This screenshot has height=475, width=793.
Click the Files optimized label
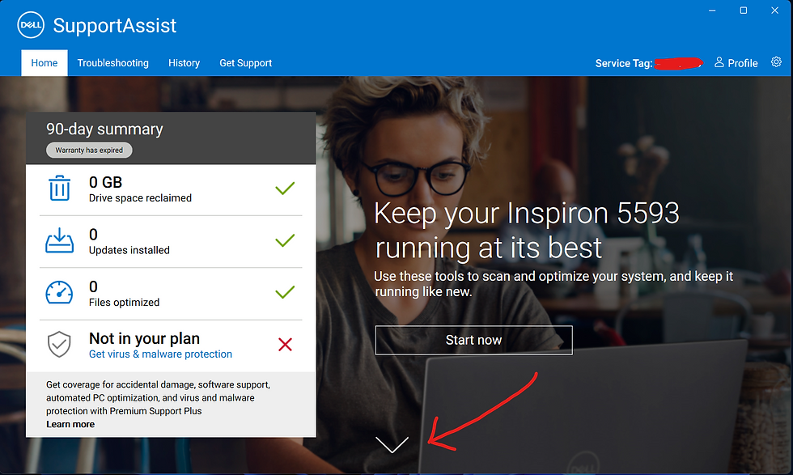coord(125,302)
